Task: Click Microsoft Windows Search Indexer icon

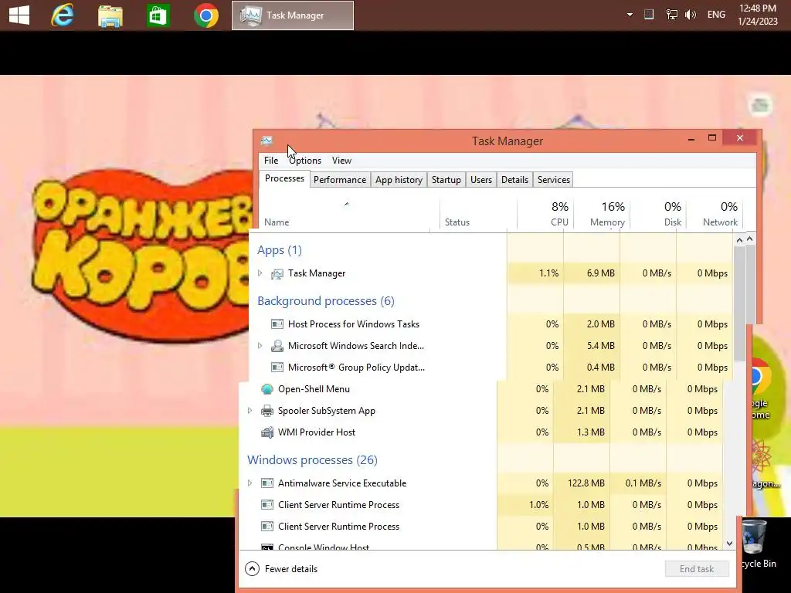Action: tap(277, 345)
